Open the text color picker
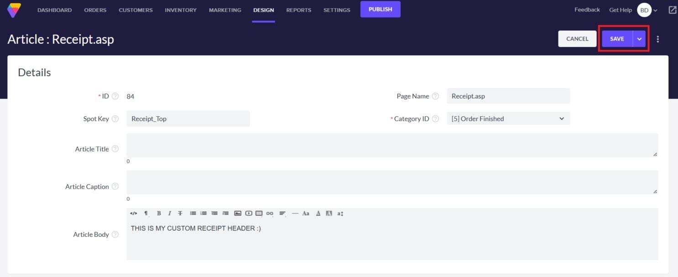678x277 pixels. pos(318,213)
